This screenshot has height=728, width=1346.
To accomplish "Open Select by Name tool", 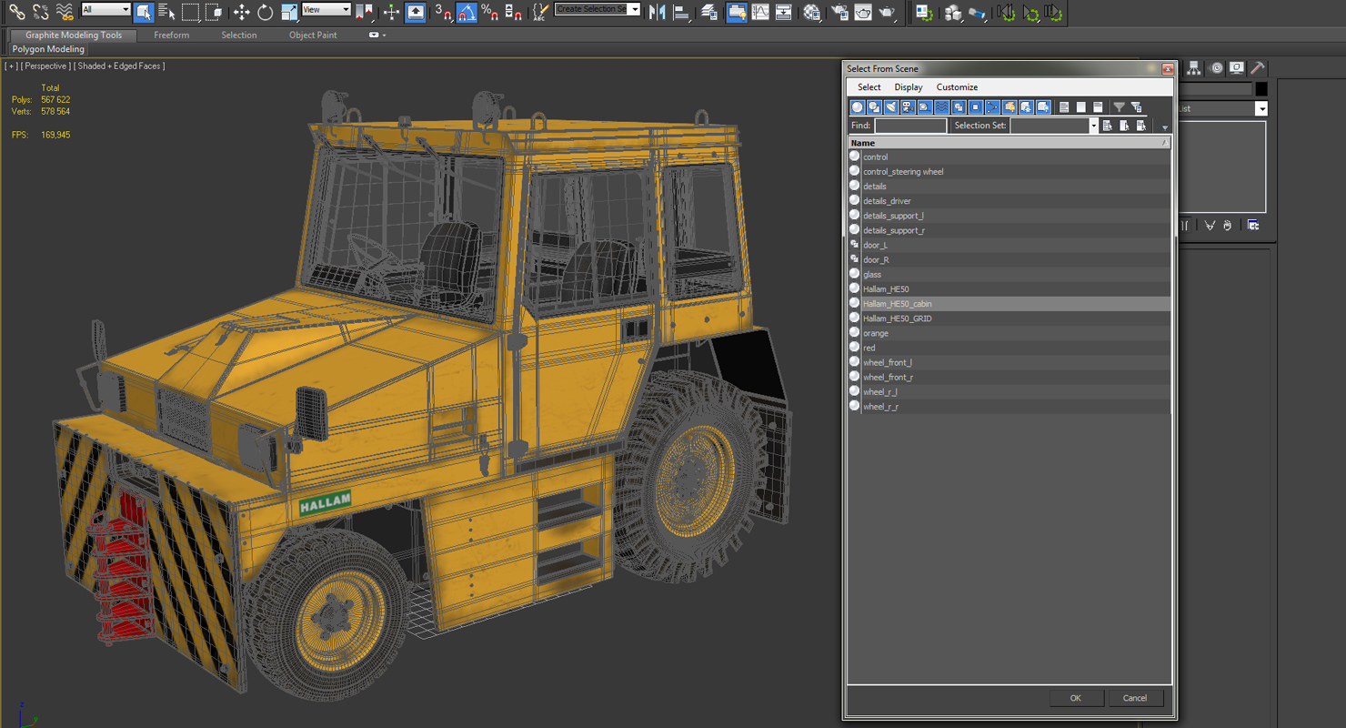I will (x=166, y=12).
